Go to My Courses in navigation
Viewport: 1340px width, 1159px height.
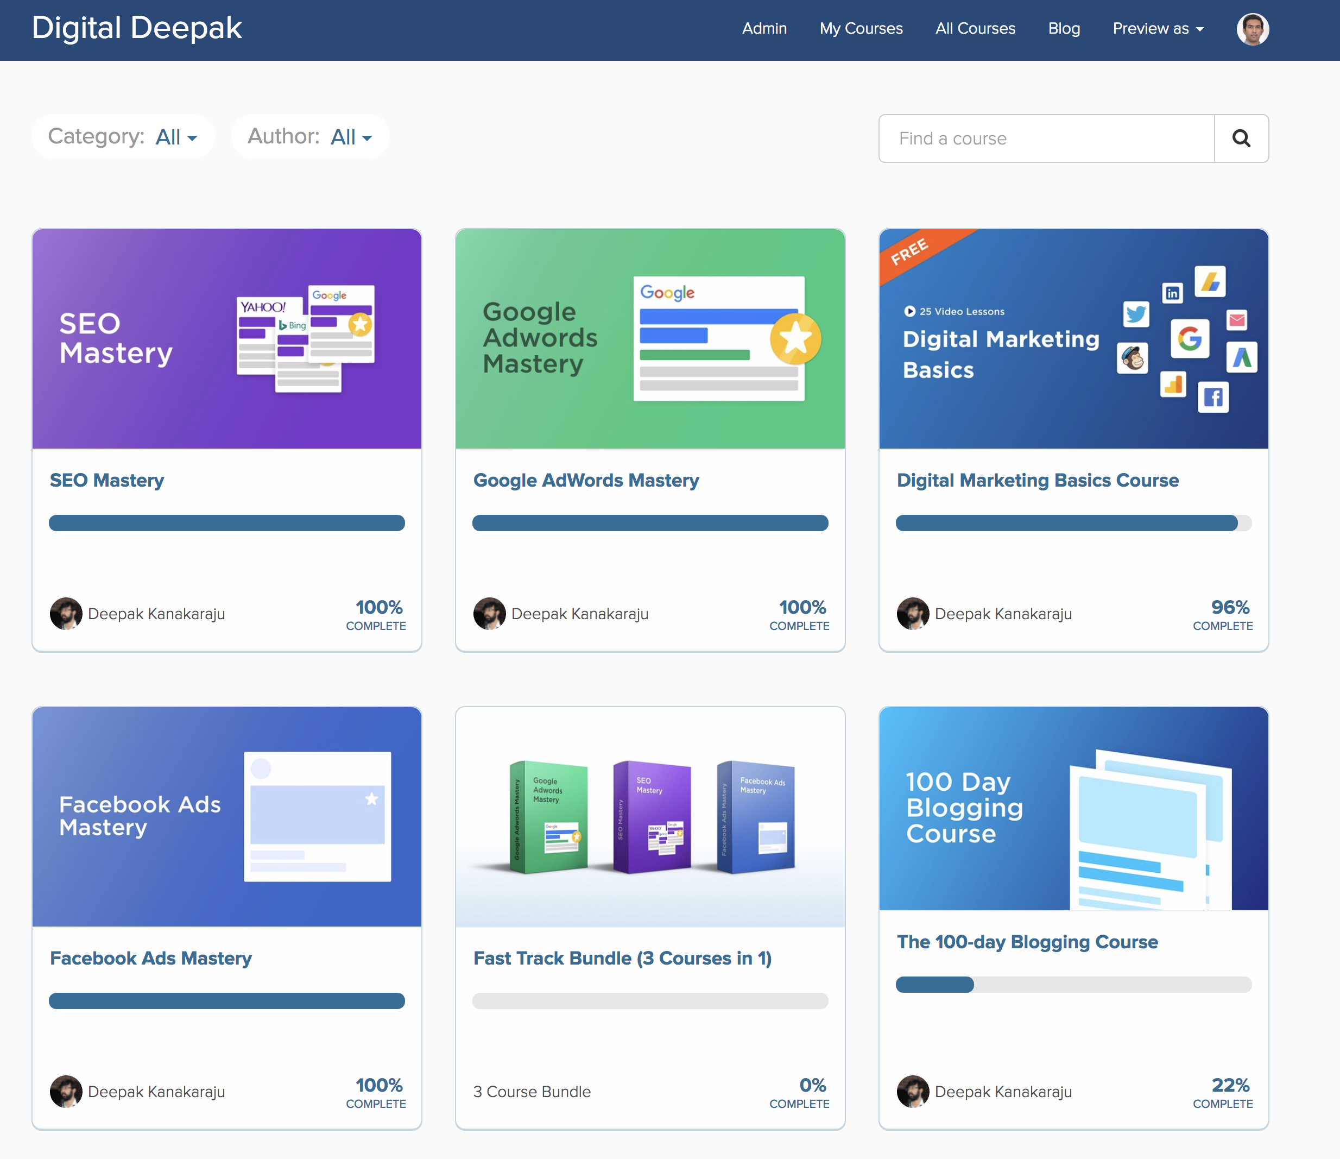[861, 28]
